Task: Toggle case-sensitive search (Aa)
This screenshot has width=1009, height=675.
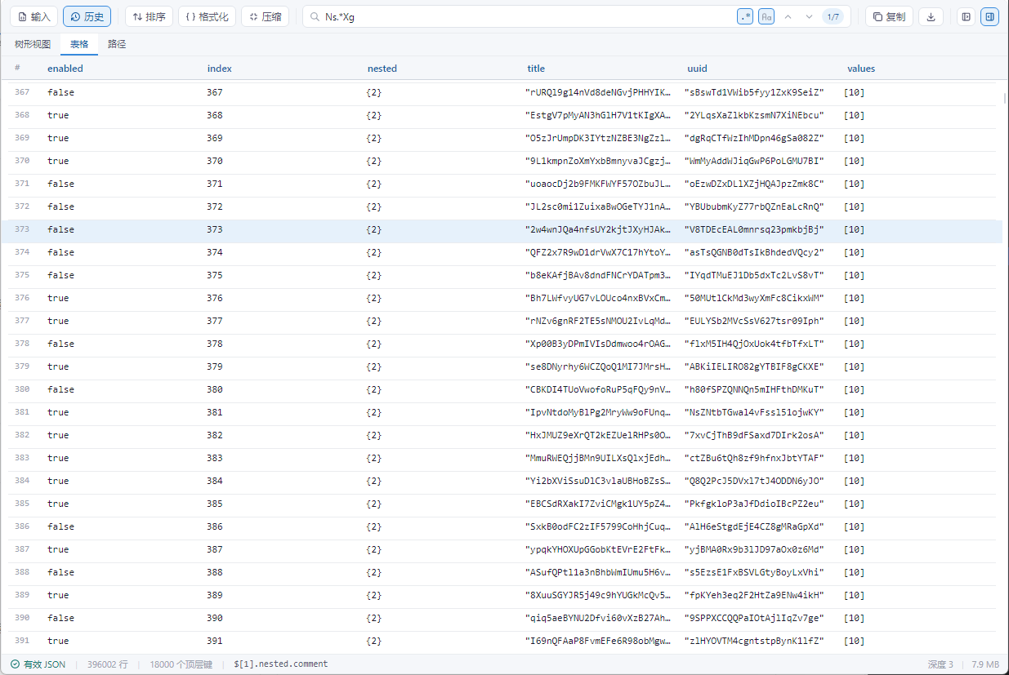Action: 766,16
